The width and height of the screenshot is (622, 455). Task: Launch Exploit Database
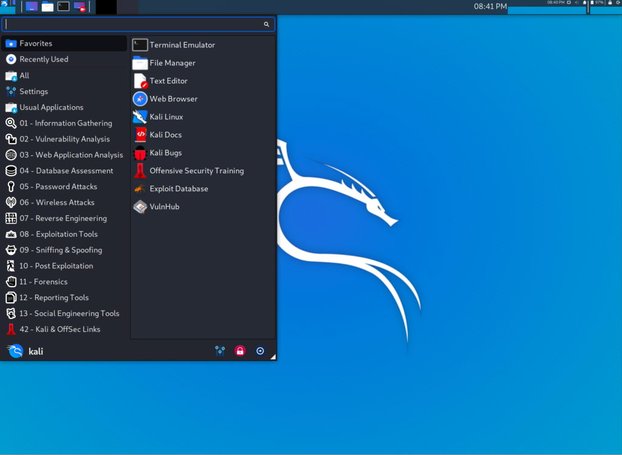point(203,189)
